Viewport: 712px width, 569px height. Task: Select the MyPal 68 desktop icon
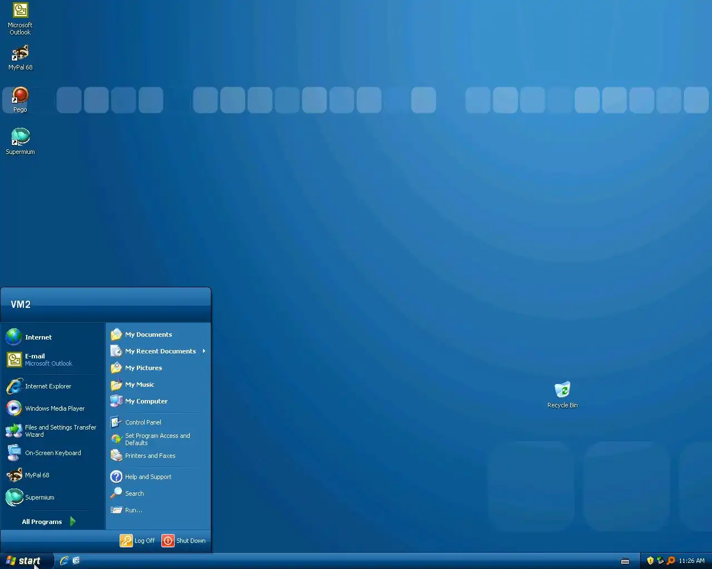tap(20, 57)
